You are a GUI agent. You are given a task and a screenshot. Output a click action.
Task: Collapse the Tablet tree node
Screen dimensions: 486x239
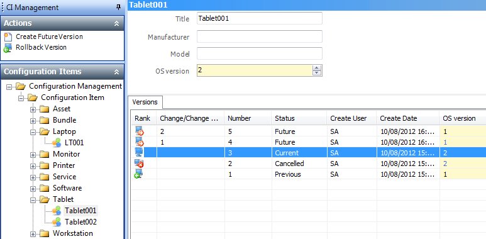[x=33, y=200]
